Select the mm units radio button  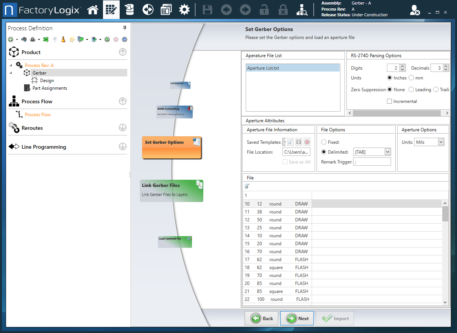point(412,78)
